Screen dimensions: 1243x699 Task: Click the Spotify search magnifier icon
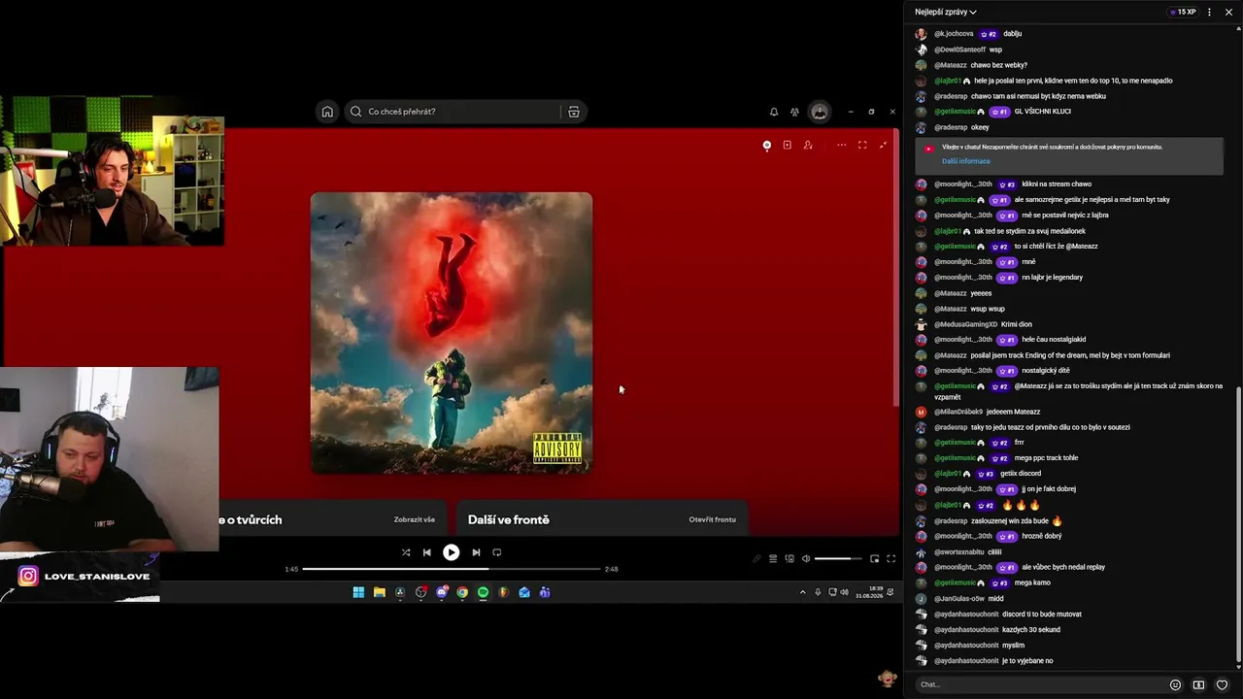point(355,112)
